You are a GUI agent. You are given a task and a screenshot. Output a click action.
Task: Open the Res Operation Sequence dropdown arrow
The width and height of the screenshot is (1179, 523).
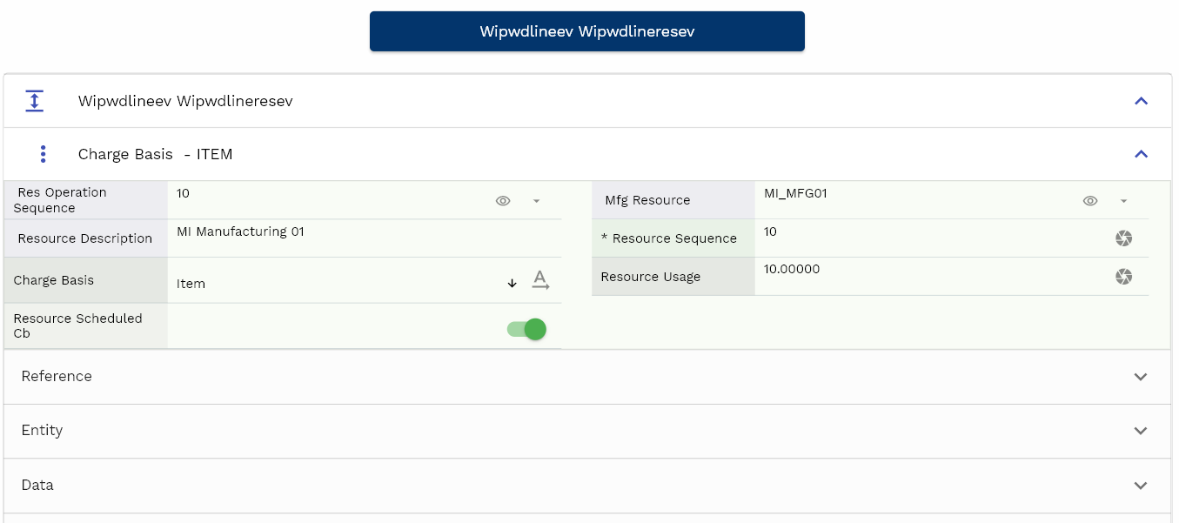click(536, 201)
